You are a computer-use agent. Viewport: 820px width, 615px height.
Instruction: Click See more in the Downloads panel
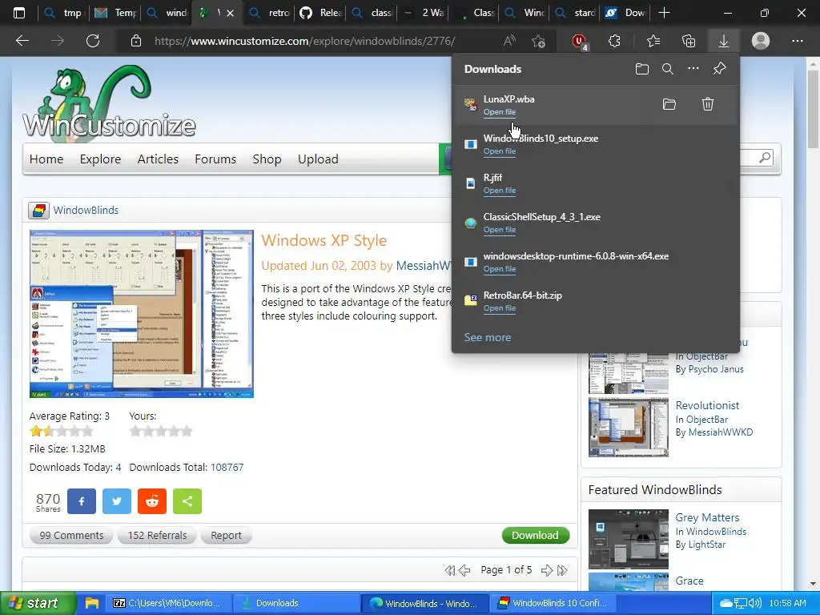click(488, 337)
